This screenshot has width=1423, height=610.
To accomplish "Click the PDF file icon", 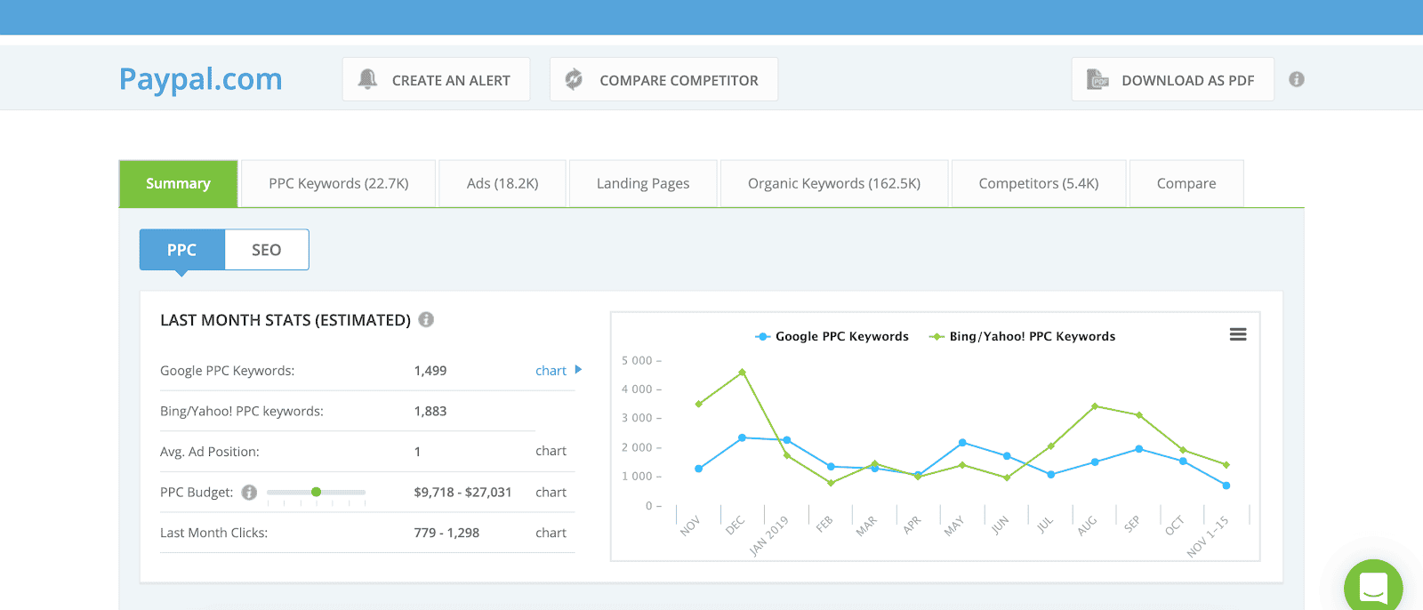I will pos(1097,80).
